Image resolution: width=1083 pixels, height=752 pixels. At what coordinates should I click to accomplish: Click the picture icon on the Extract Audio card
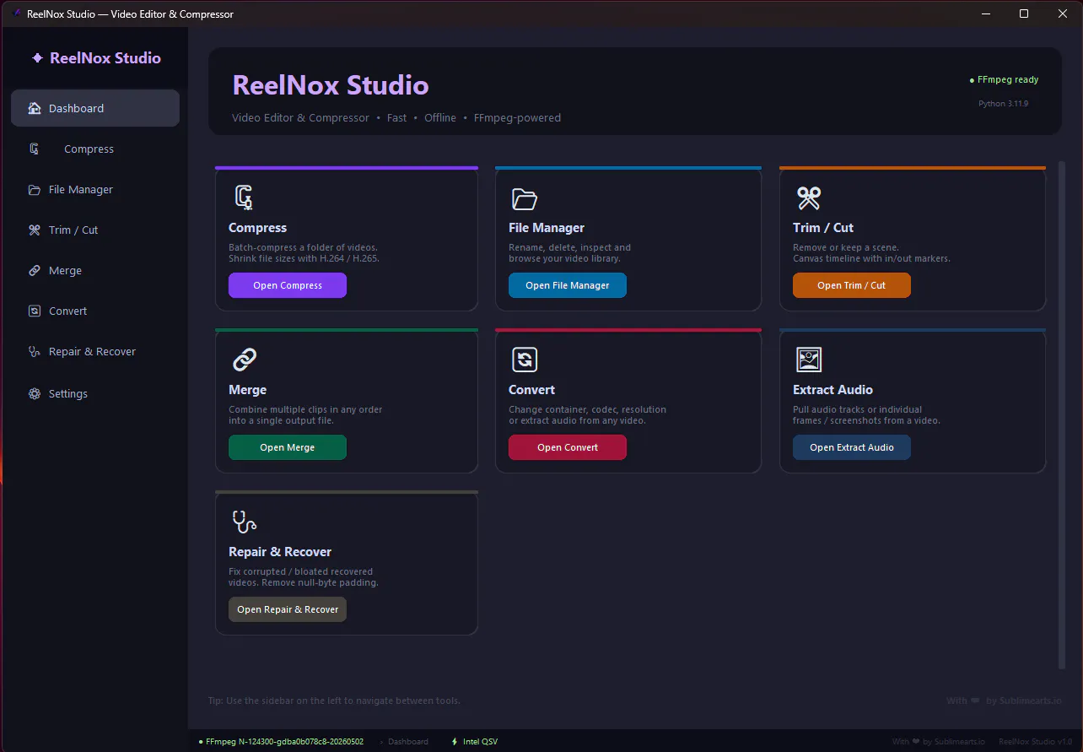tap(809, 360)
